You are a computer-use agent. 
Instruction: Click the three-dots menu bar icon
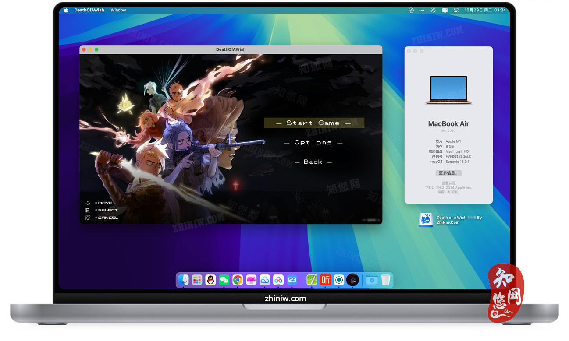click(422, 10)
